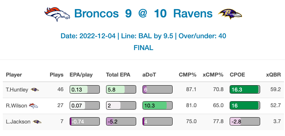Click the Ravens icon beside L.Jackson
Viewport: 285px width, 136px height.
[x=37, y=122]
